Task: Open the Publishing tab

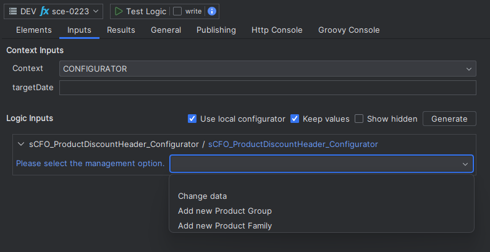Action: click(216, 30)
